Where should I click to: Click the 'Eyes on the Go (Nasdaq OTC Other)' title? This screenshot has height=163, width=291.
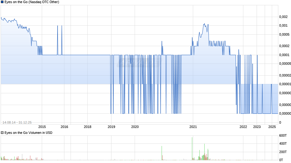click(32, 2)
